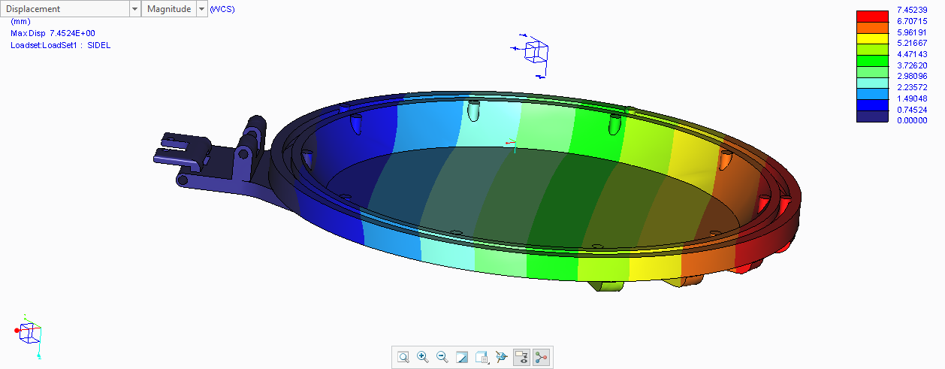The image size is (945, 369).
Task: Click the datum display filter cube icon
Action: pyautogui.click(x=502, y=358)
